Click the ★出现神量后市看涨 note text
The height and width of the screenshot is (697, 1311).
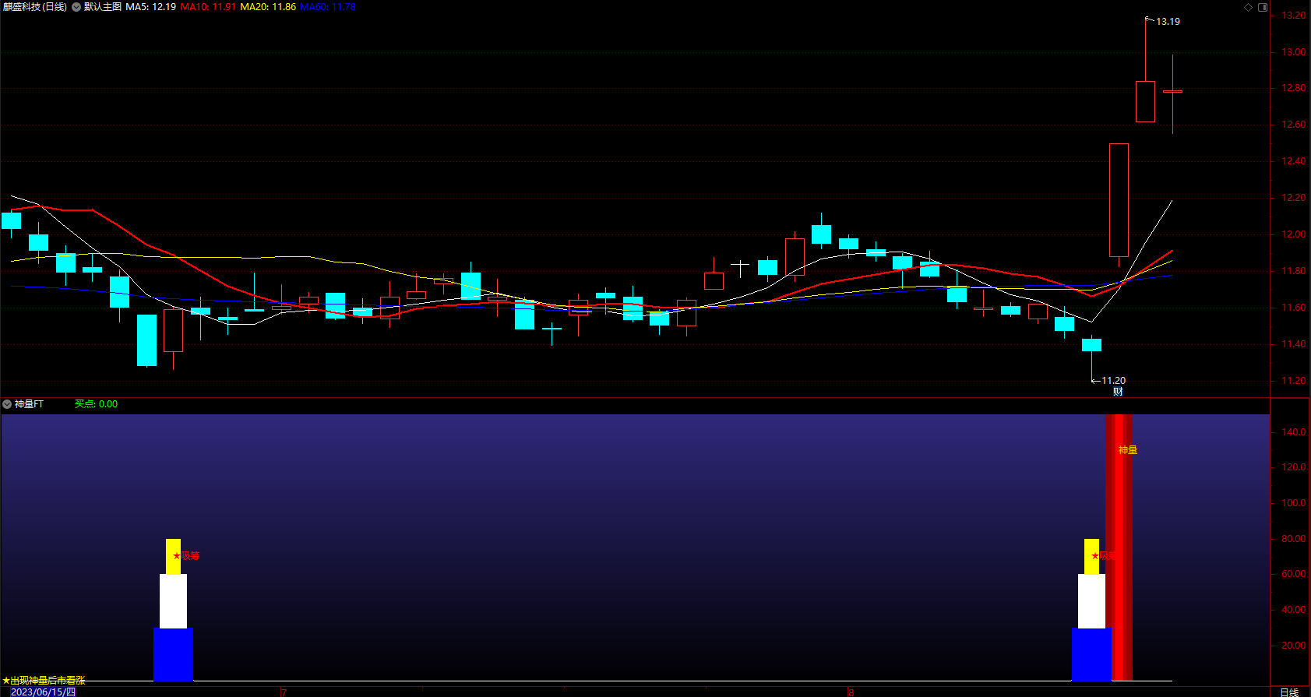44,681
